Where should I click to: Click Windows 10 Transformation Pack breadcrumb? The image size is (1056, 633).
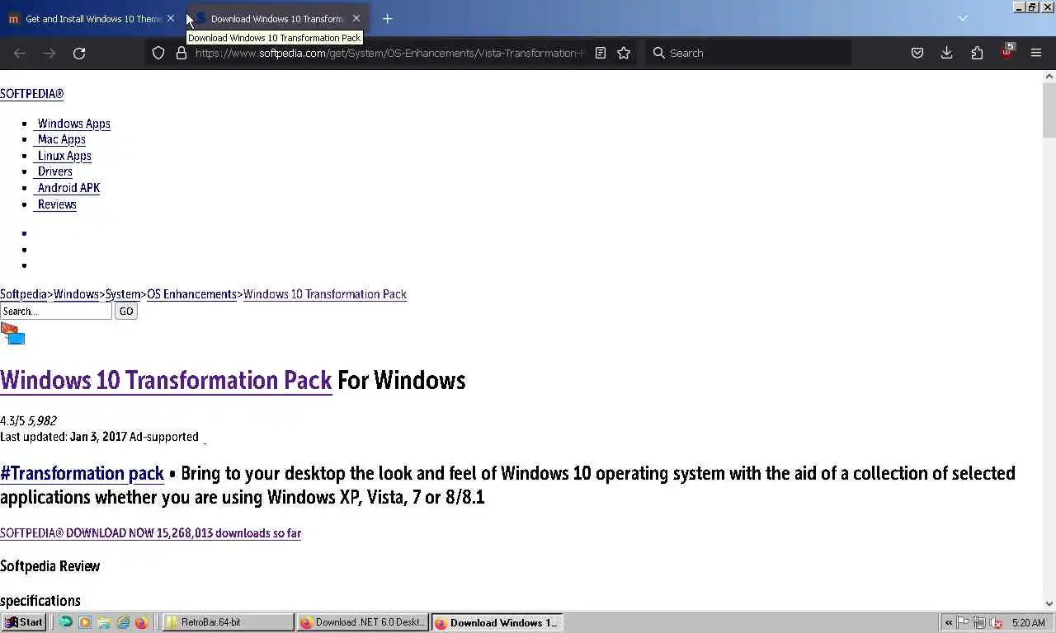pyautogui.click(x=324, y=294)
